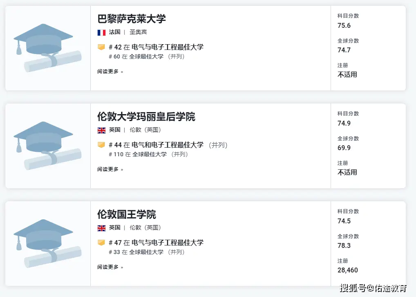Click graduation cap image for 巴黎萨克莱大学
This screenshot has height=297, width=416.
tap(47, 48)
